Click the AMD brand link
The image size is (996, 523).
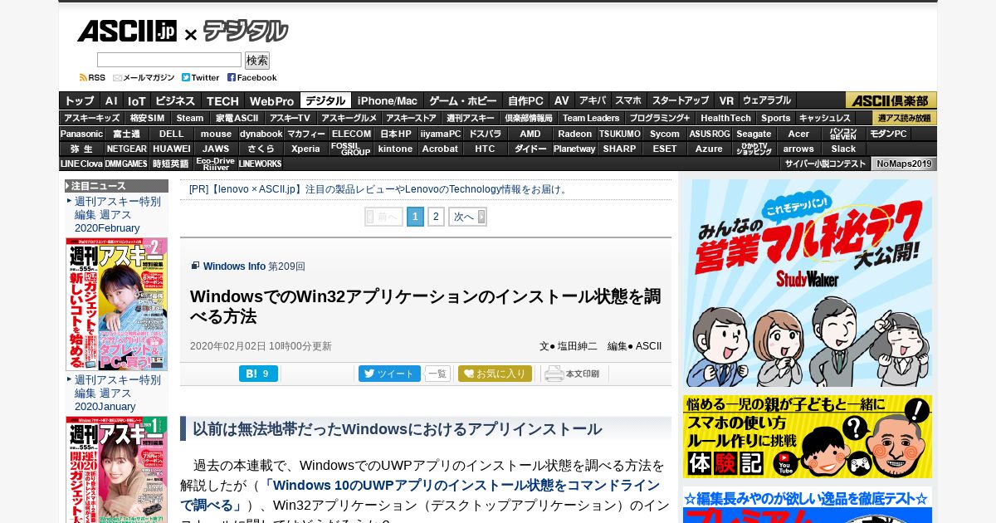click(x=530, y=134)
